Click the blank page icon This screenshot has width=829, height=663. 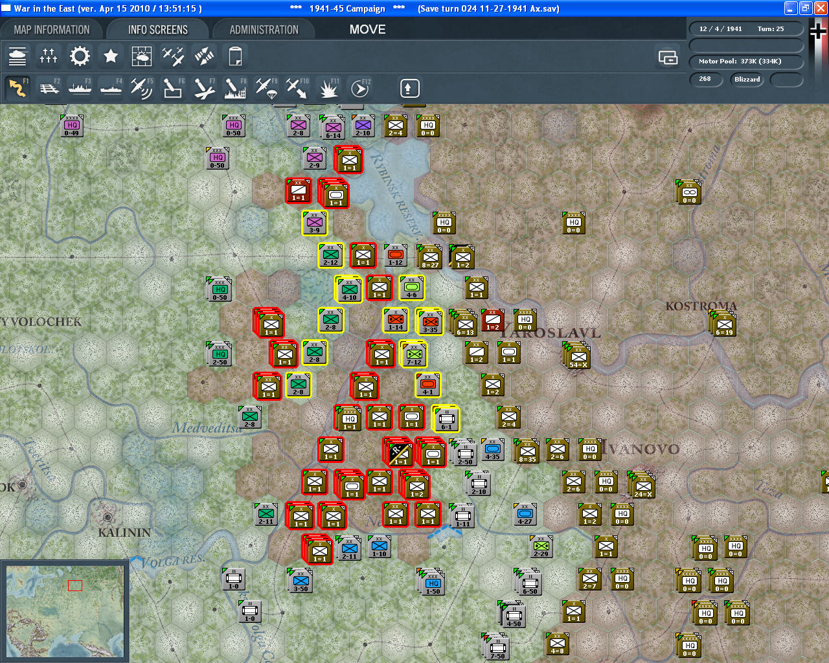coord(235,56)
